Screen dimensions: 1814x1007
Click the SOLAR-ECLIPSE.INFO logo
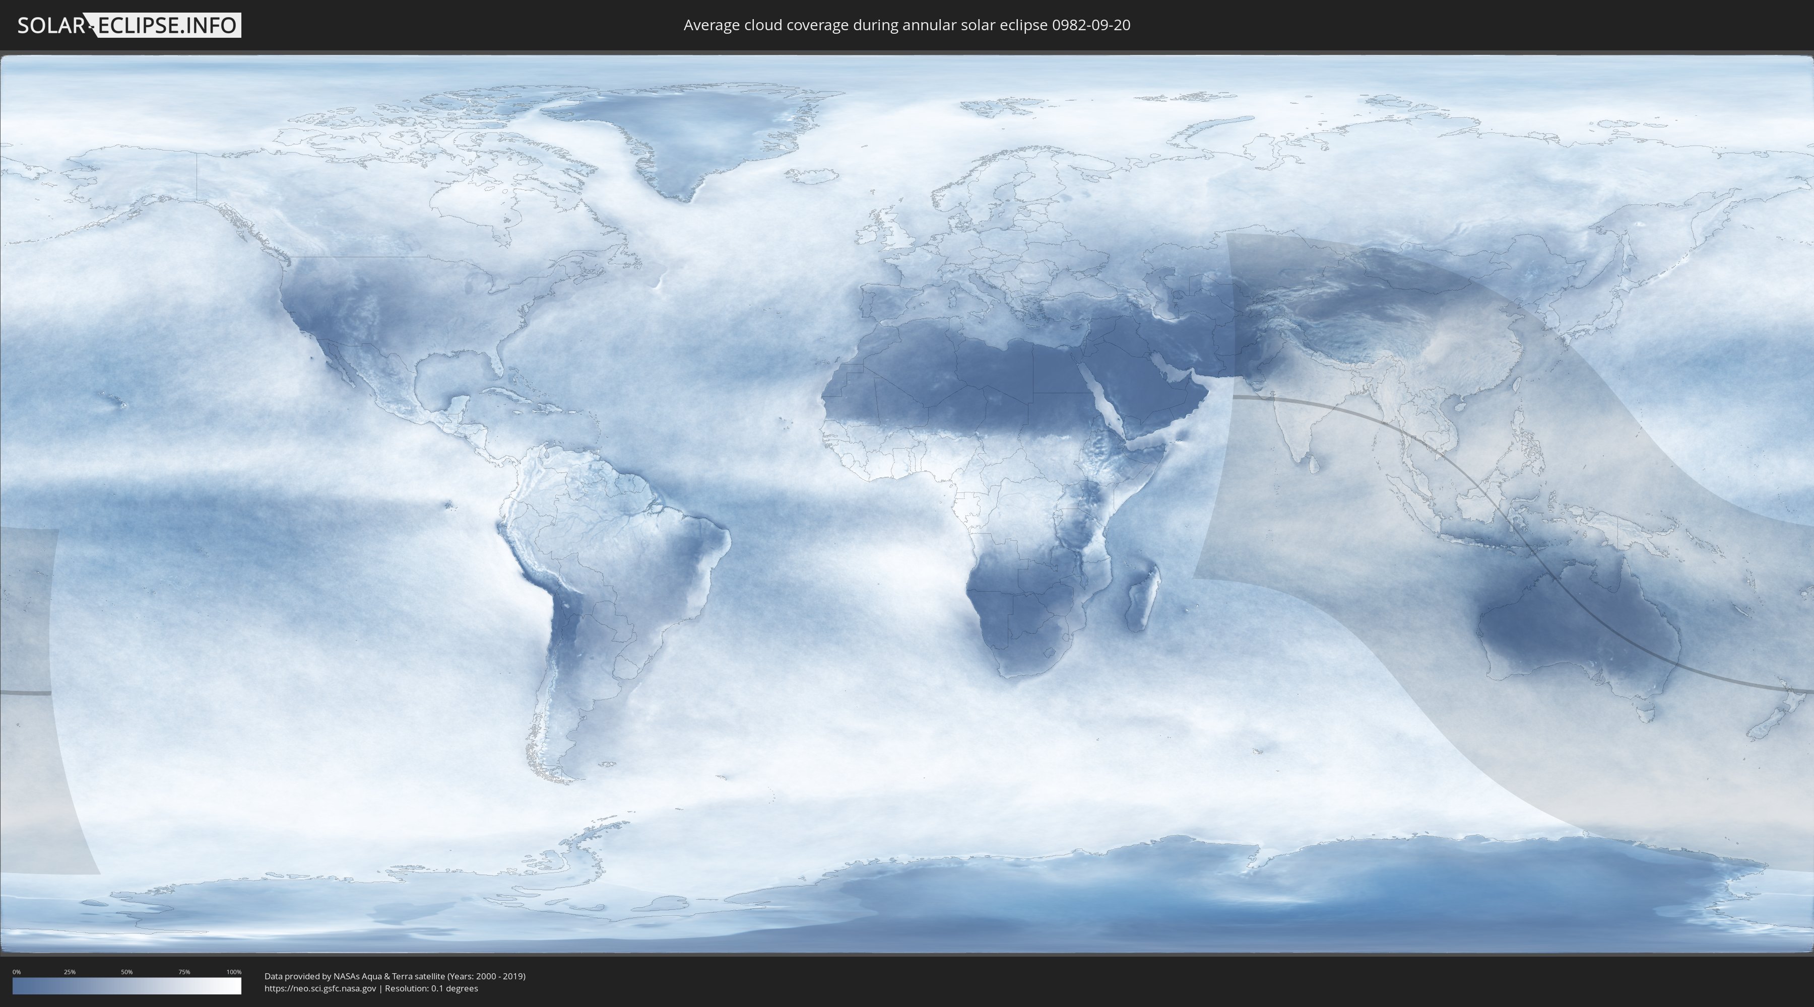pos(129,25)
